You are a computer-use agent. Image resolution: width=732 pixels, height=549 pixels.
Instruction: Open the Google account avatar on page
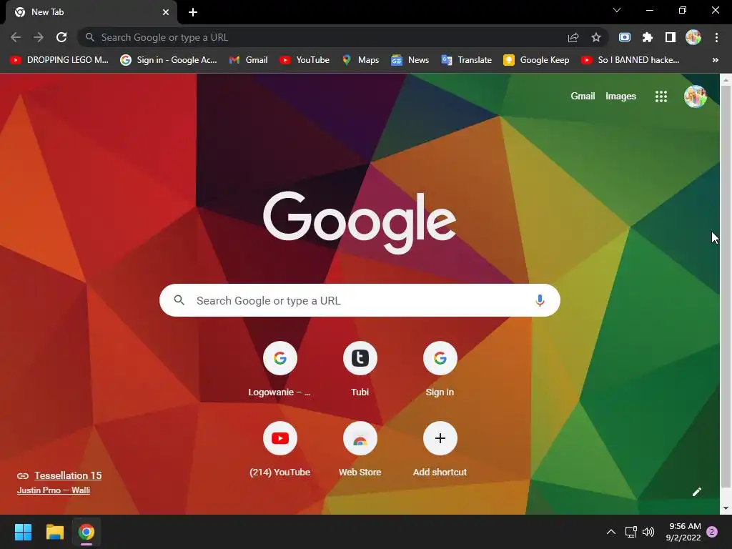(x=695, y=97)
